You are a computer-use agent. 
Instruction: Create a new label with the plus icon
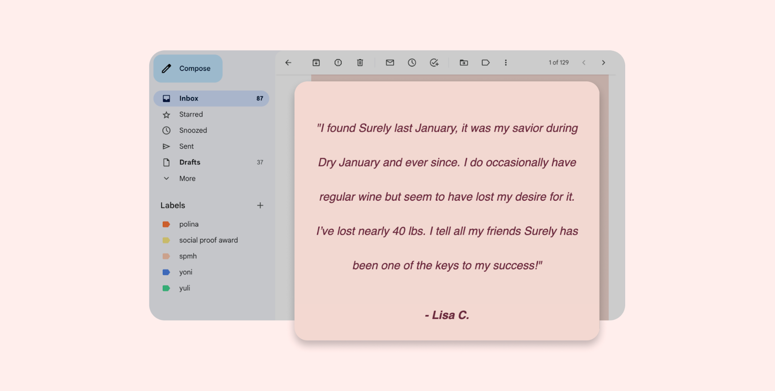point(260,205)
